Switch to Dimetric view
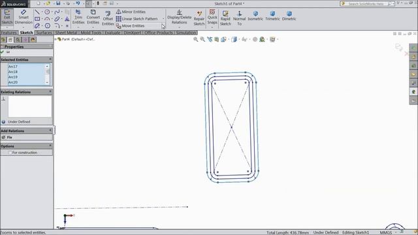This screenshot has width=418, height=235. pos(289,16)
